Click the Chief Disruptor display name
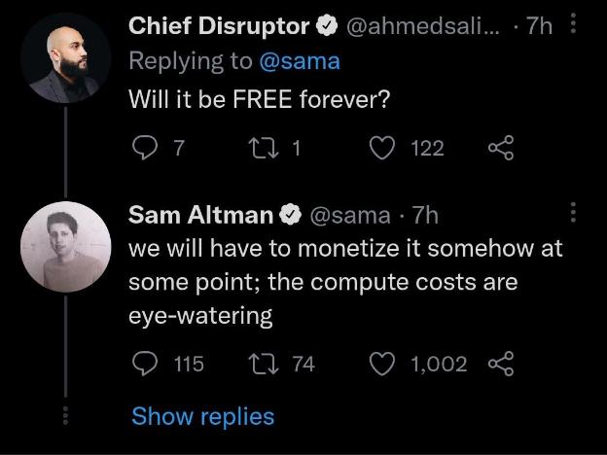 (219, 26)
